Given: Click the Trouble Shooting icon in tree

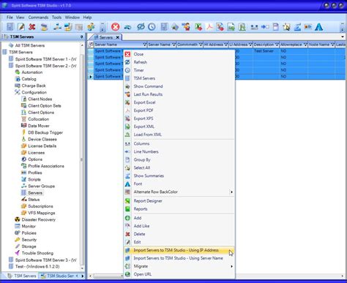Looking at the screenshot, I should point(18,253).
